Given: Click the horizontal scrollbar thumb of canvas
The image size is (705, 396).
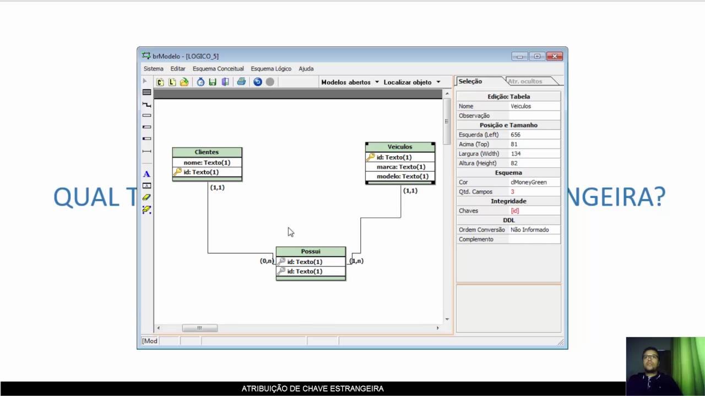Looking at the screenshot, I should 199,328.
